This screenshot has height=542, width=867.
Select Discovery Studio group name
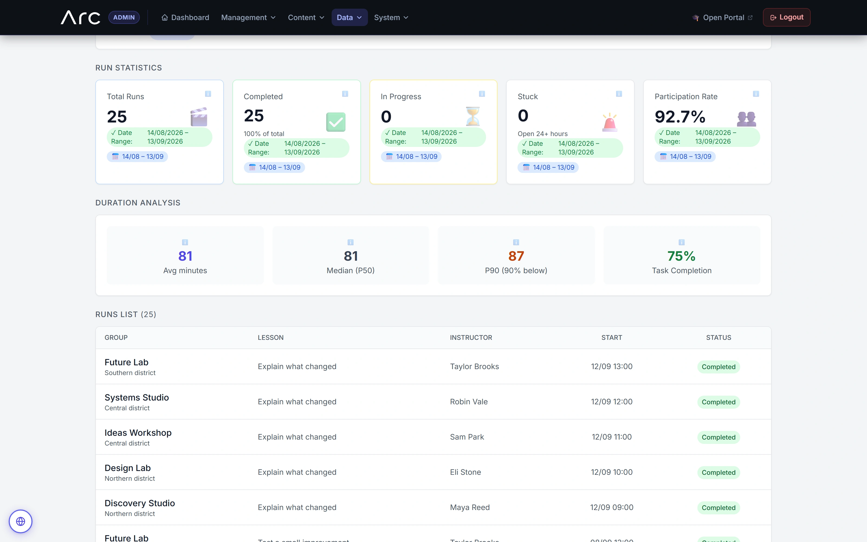tap(140, 503)
